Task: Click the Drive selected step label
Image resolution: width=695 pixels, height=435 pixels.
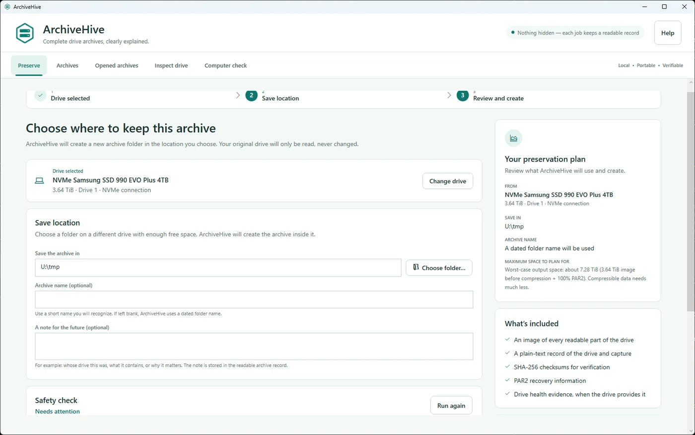Action: click(x=70, y=98)
